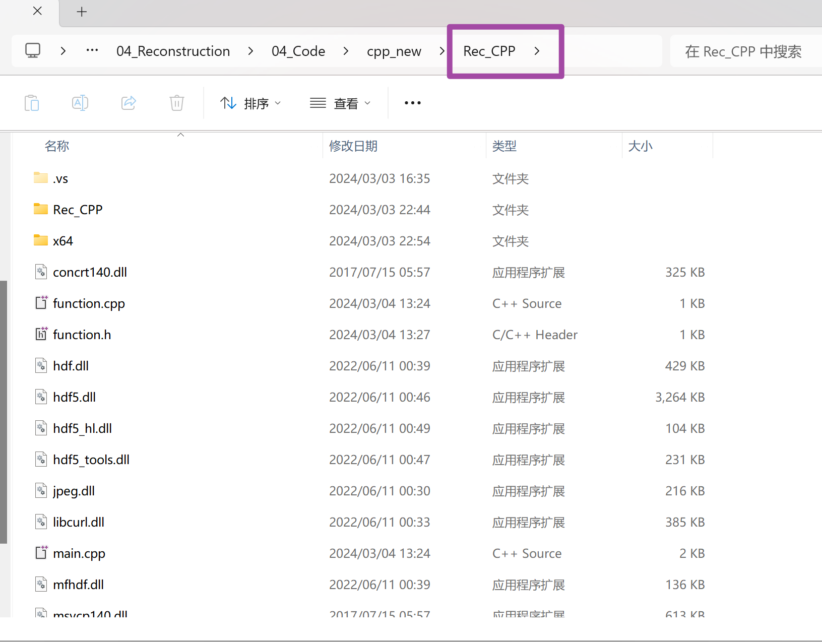Click the Rename toolbar icon

pos(80,103)
